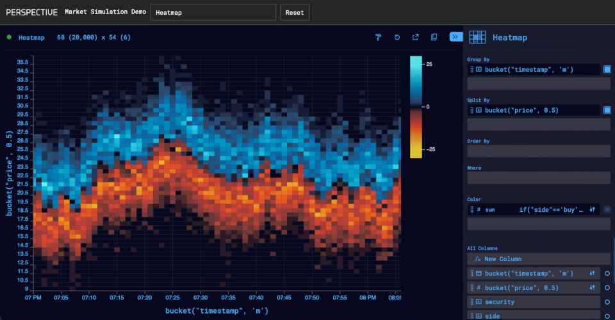Click the heatmap color legend gradient bar
The width and height of the screenshot is (615, 320).
(416, 106)
